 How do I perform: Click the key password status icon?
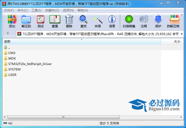coord(10,123)
